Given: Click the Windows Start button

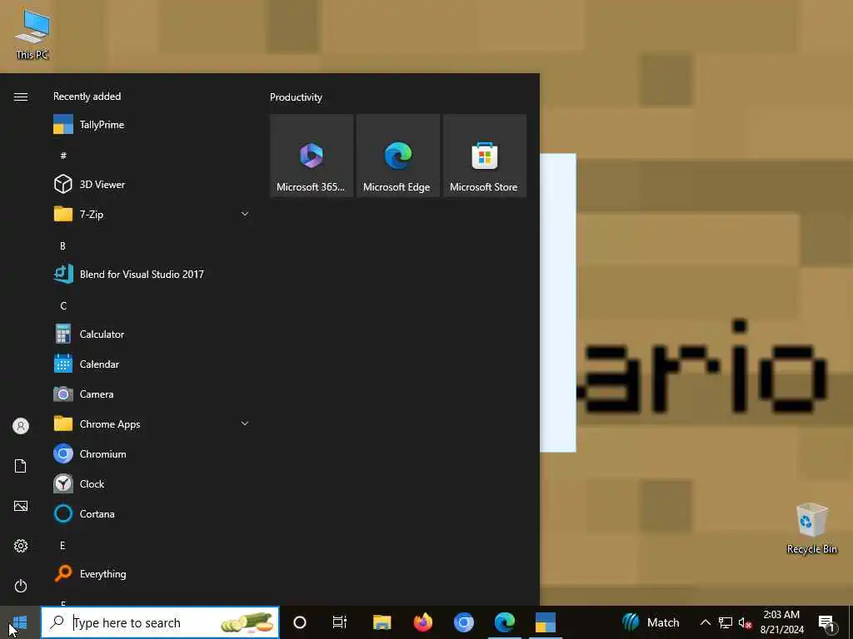Looking at the screenshot, I should (20, 622).
